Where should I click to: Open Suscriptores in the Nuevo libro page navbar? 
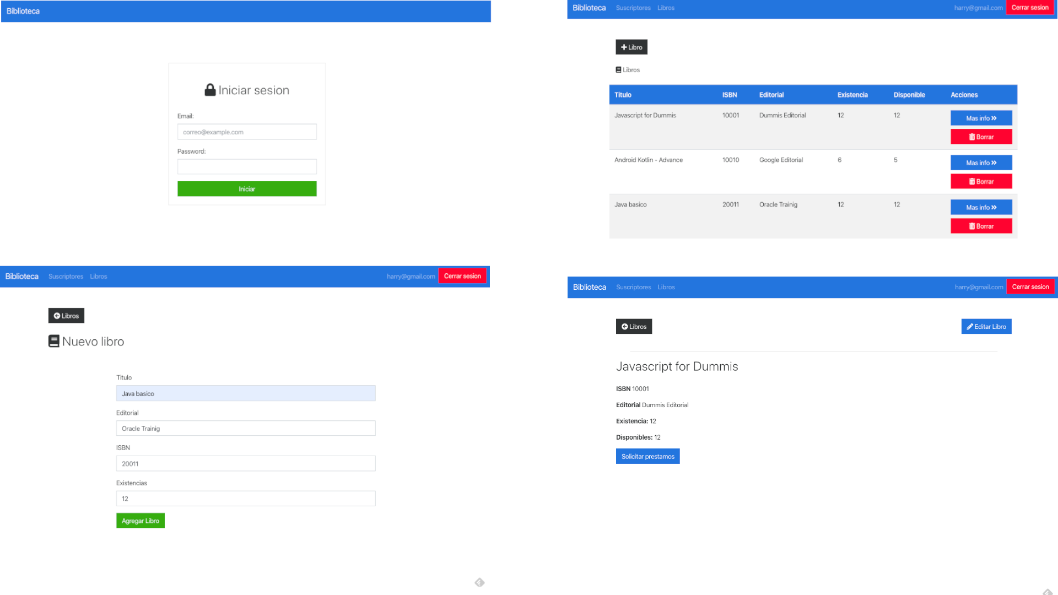click(66, 277)
